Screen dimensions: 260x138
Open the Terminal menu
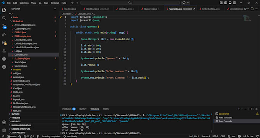tap(55, 3)
